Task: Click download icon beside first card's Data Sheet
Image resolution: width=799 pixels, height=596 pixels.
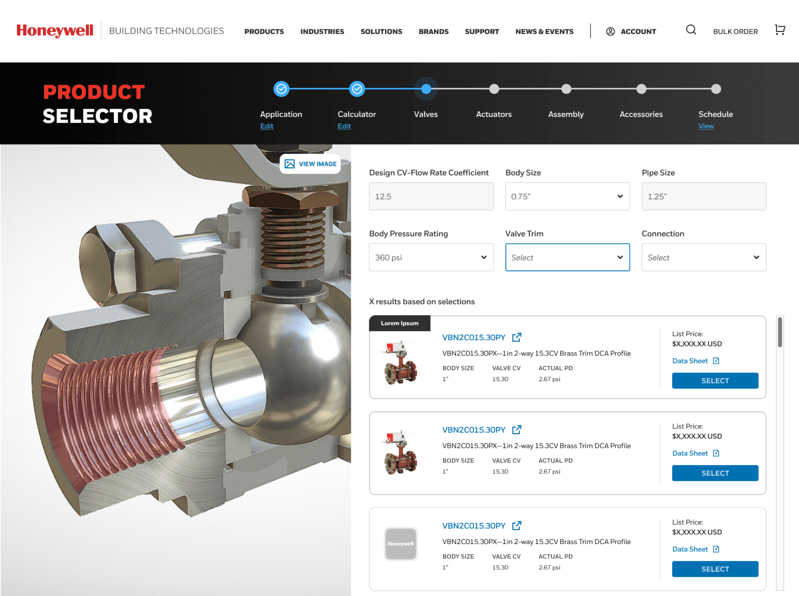Action: 716,361
